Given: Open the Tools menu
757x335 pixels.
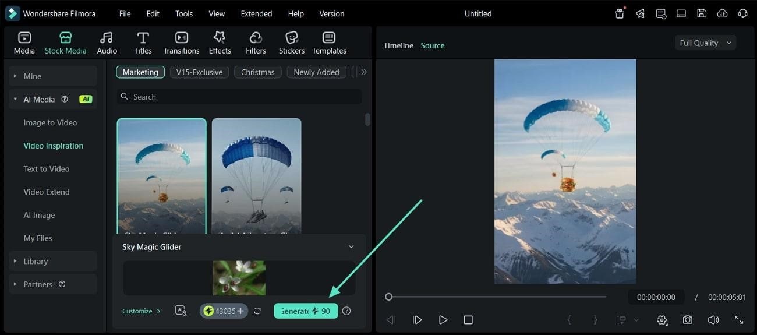Looking at the screenshot, I should (184, 13).
